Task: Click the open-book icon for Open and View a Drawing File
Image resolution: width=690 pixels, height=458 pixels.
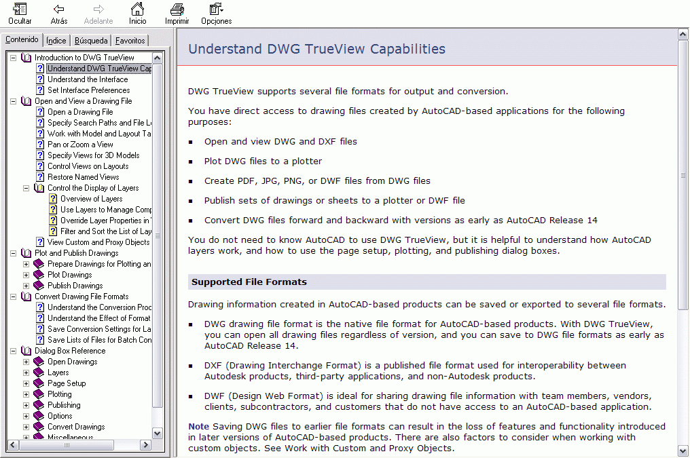Action: (26, 101)
